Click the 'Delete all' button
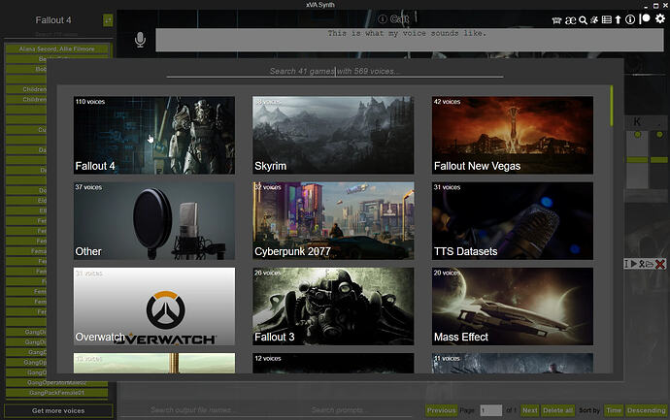Image resolution: width=670 pixels, height=420 pixels. pyautogui.click(x=558, y=410)
